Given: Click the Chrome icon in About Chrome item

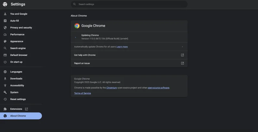Looking at the screenshot, I should [5, 116].
